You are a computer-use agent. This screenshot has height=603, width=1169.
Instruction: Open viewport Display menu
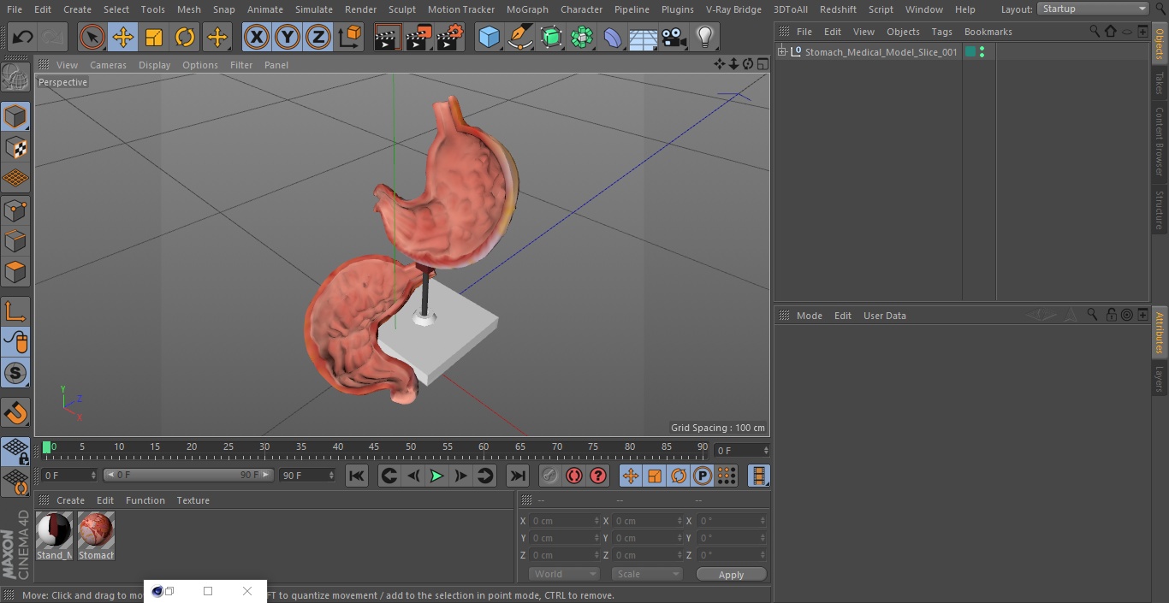[154, 65]
